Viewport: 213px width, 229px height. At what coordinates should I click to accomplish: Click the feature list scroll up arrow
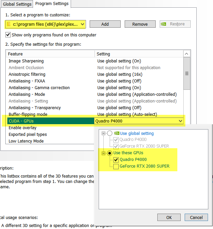coord(187,54)
